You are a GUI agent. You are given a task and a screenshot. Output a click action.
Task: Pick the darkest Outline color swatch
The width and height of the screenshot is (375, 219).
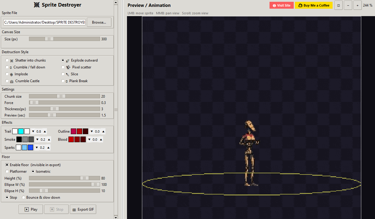(x=85, y=131)
